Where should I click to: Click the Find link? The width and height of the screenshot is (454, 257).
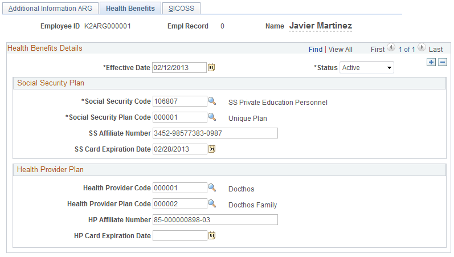click(315, 50)
